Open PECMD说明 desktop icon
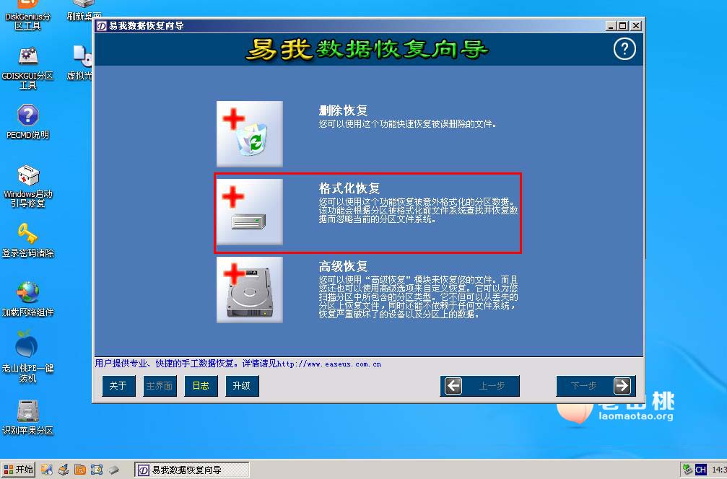 (x=28, y=122)
